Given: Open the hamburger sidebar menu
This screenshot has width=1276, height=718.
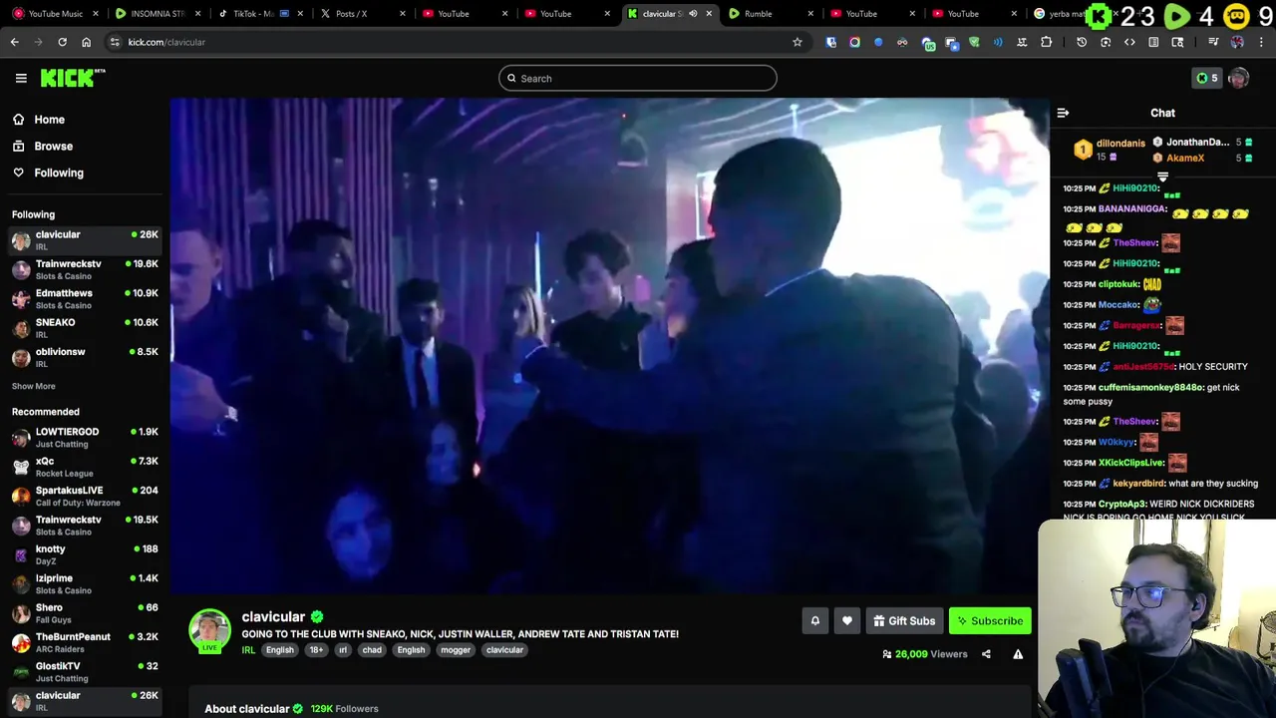Looking at the screenshot, I should 21,78.
